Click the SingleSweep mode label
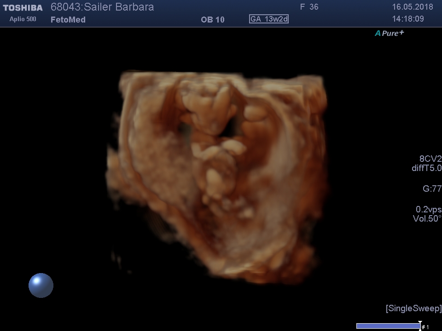 [x=413, y=308]
